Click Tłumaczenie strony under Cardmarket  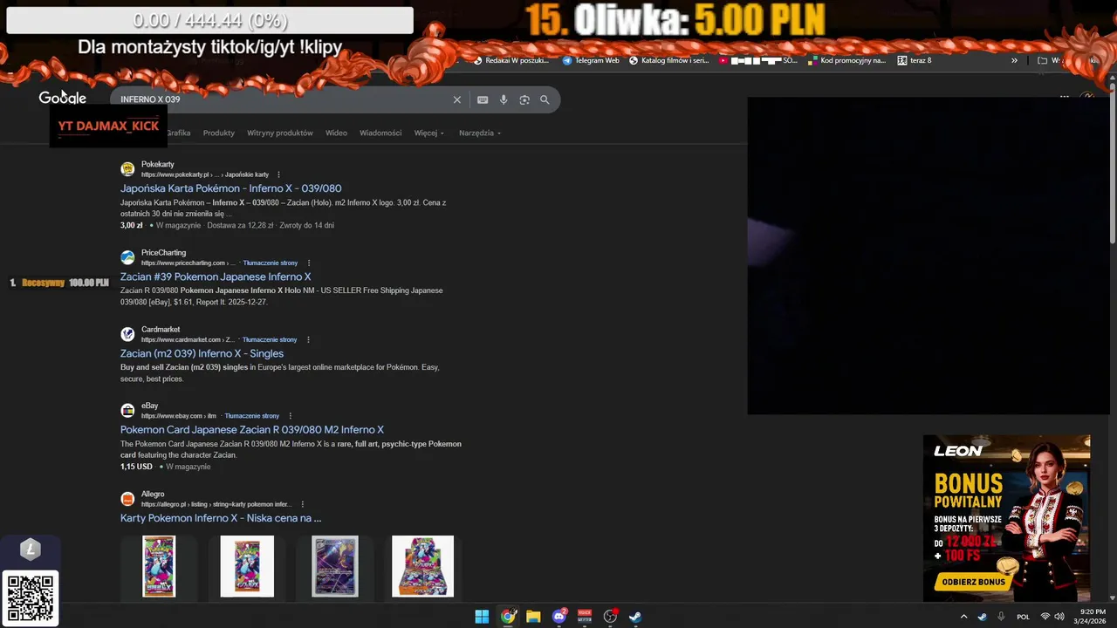click(x=270, y=339)
